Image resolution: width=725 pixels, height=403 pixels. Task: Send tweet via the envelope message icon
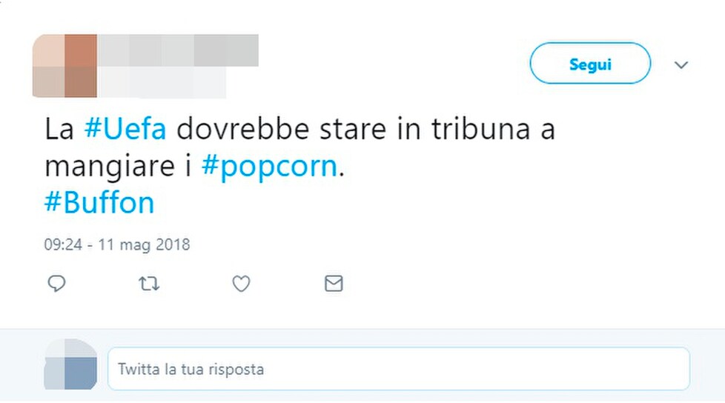coord(334,283)
